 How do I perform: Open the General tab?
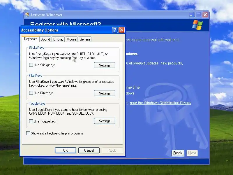[85, 39]
